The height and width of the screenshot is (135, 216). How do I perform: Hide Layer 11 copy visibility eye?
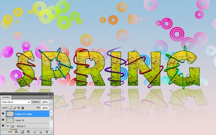(x=3, y=114)
